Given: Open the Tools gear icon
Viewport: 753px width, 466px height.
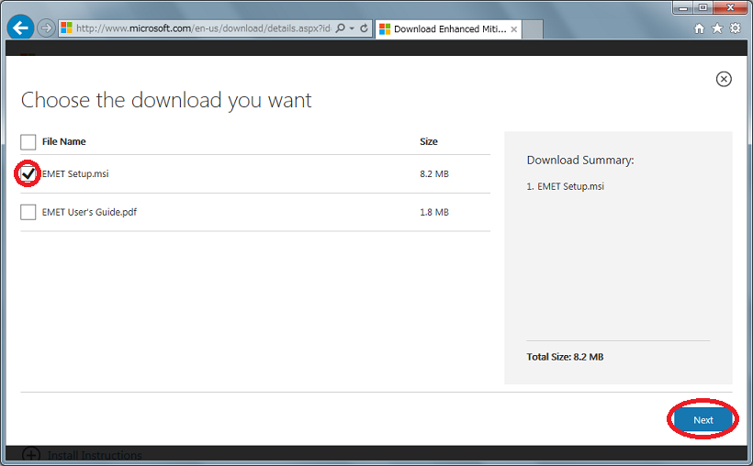Looking at the screenshot, I should 736,28.
